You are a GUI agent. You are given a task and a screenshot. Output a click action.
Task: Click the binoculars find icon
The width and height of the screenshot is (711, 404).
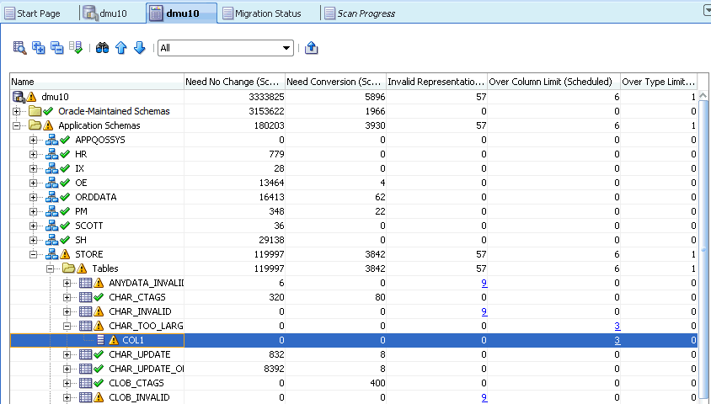click(102, 48)
